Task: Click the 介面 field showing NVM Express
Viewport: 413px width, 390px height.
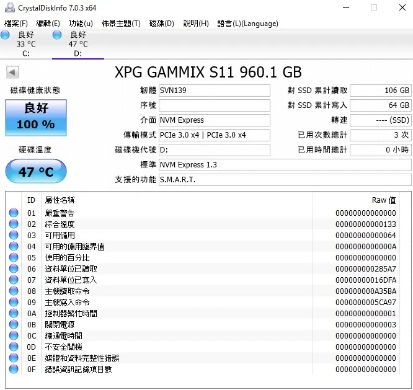Action: point(215,120)
